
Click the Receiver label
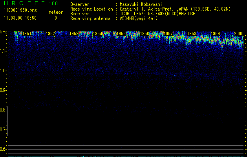[80, 14]
